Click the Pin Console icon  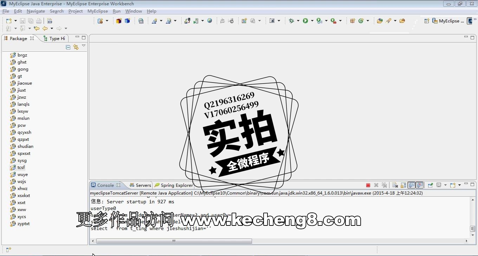click(x=430, y=185)
